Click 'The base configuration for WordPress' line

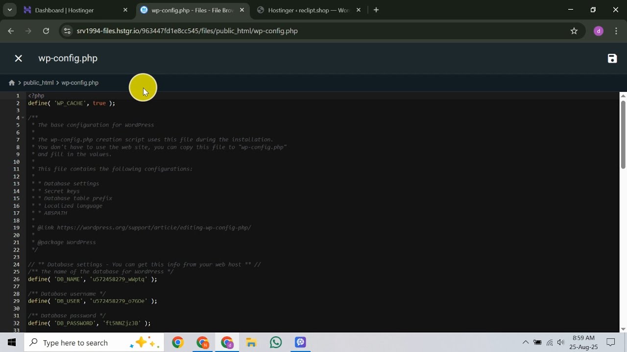(x=93, y=125)
